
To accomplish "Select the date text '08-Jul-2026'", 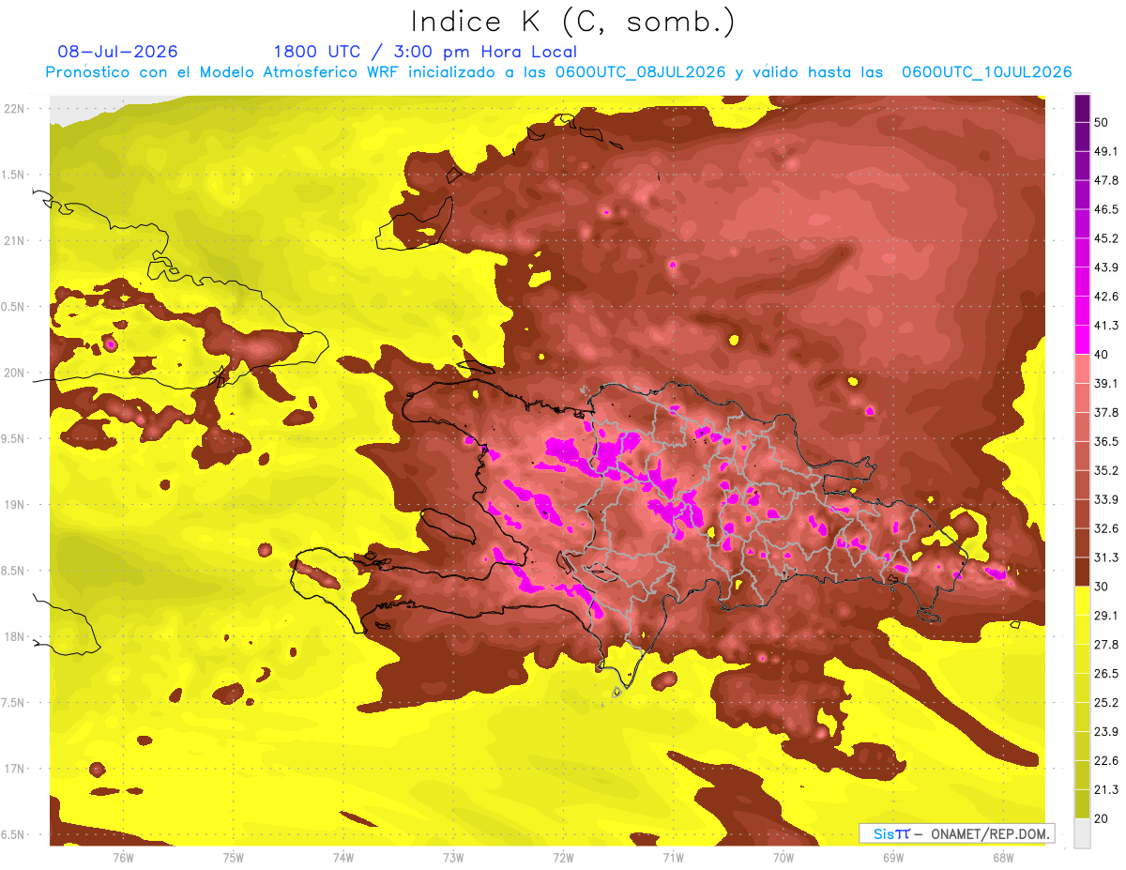I will [117, 52].
